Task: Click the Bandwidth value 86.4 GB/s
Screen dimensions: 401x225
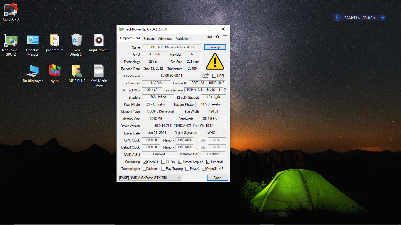Action: [x=210, y=119]
